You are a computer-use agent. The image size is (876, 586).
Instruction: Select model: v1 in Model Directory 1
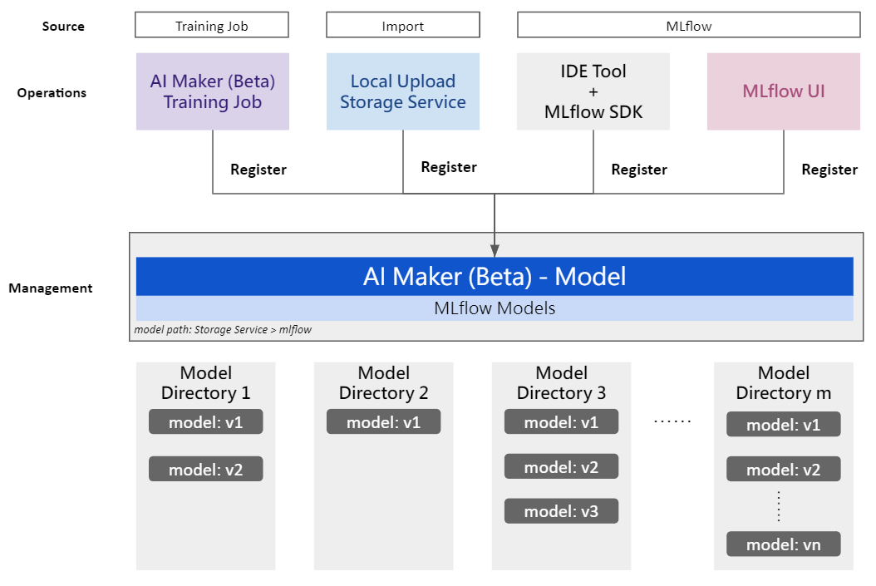[x=205, y=421]
